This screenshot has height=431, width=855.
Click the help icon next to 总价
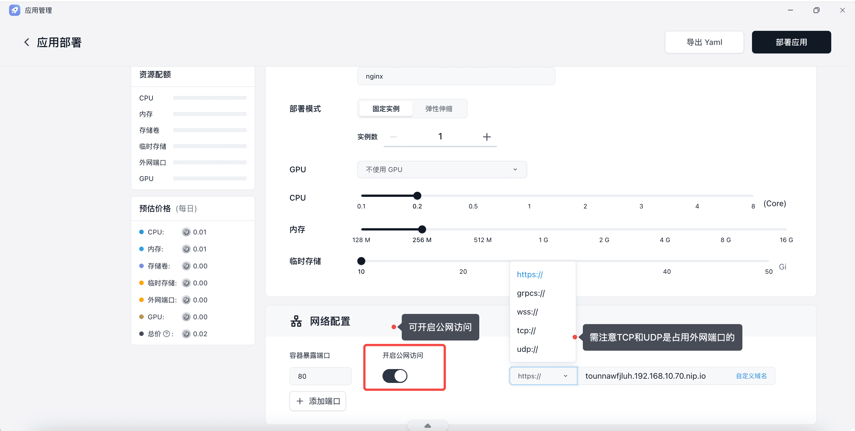pos(167,334)
